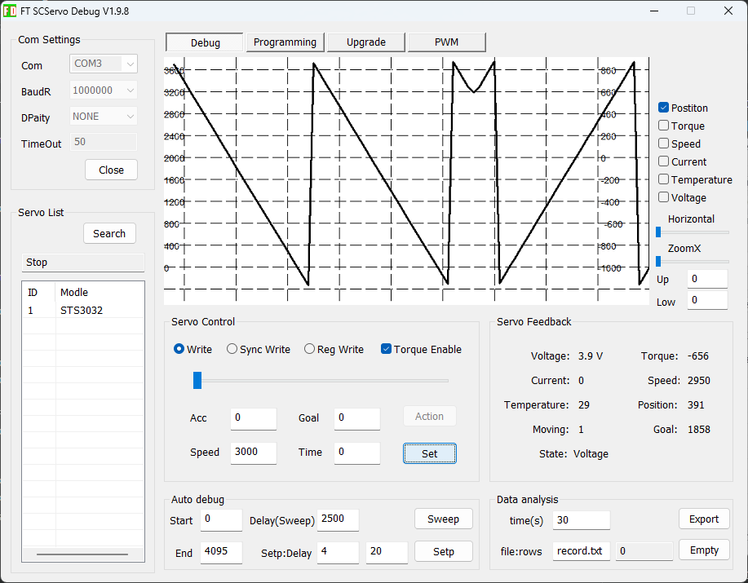This screenshot has height=583, width=748.
Task: Click the Time input field
Action: [x=356, y=453]
